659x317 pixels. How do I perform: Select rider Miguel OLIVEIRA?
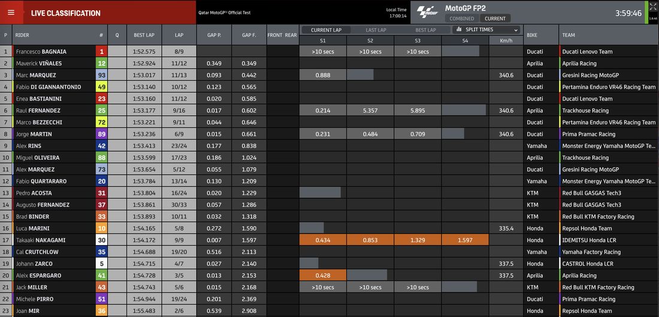point(37,158)
